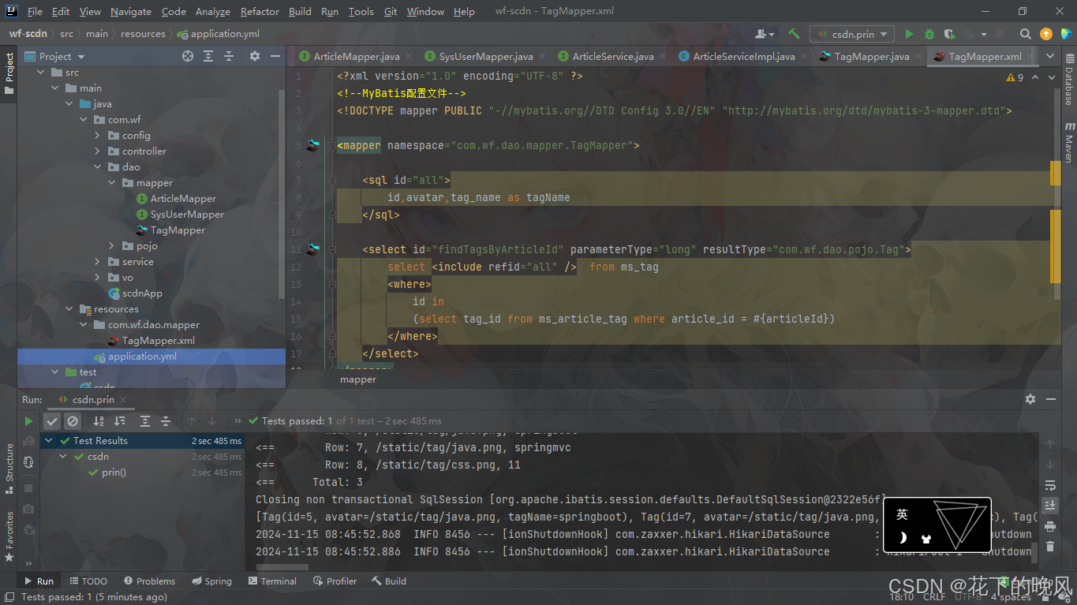
Task: Open the Refactor menu
Action: click(x=260, y=11)
